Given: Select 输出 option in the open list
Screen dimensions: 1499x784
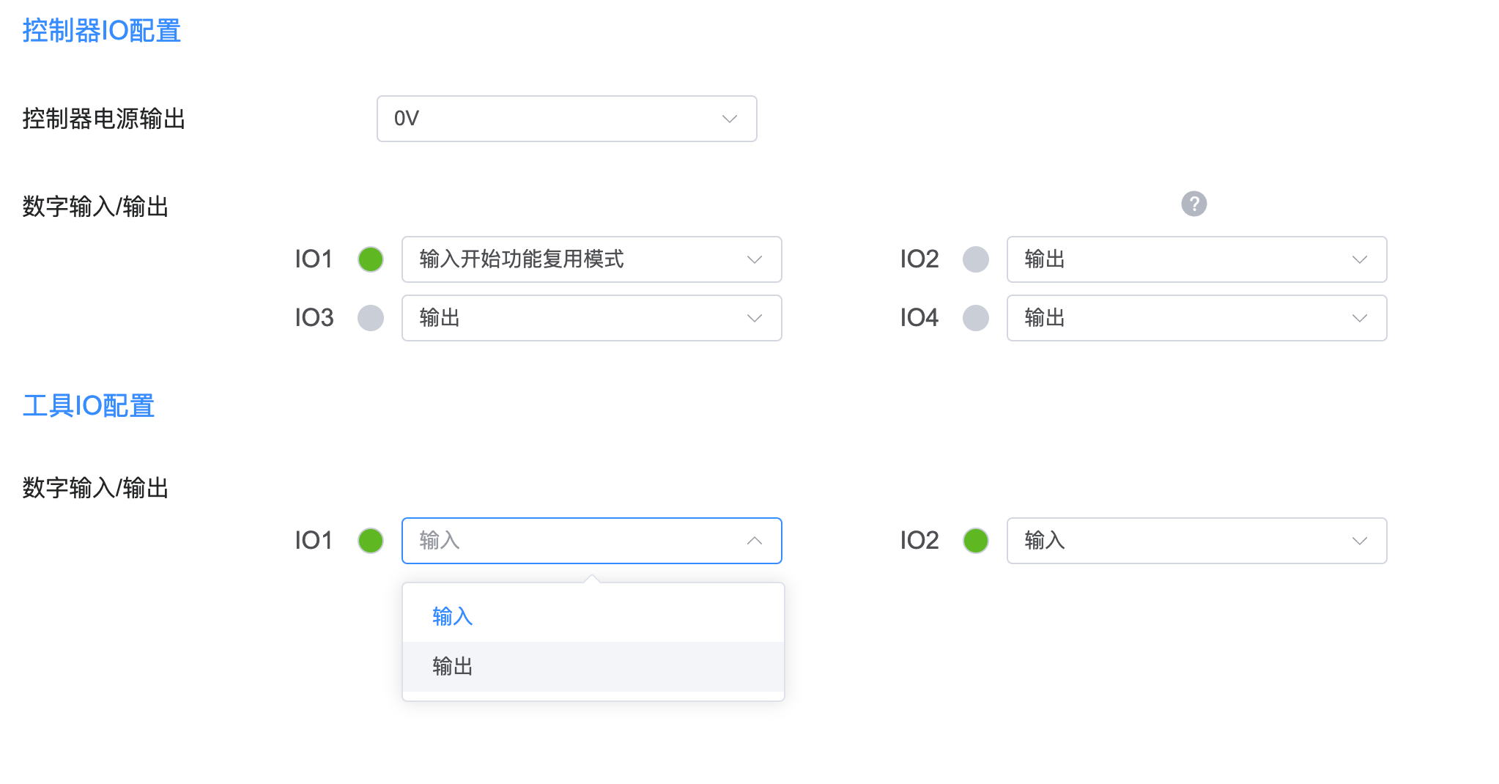Looking at the screenshot, I should point(453,667).
